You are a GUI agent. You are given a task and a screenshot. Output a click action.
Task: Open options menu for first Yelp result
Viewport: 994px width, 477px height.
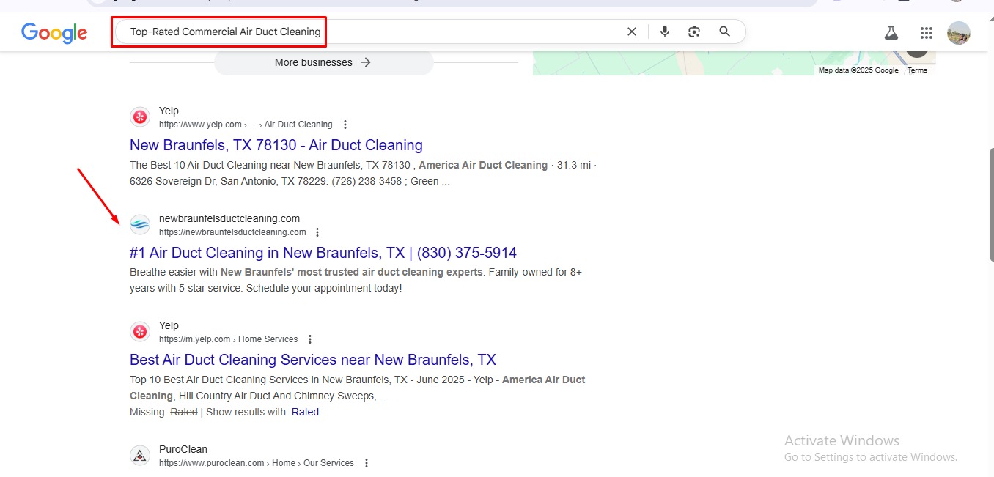[x=345, y=125]
